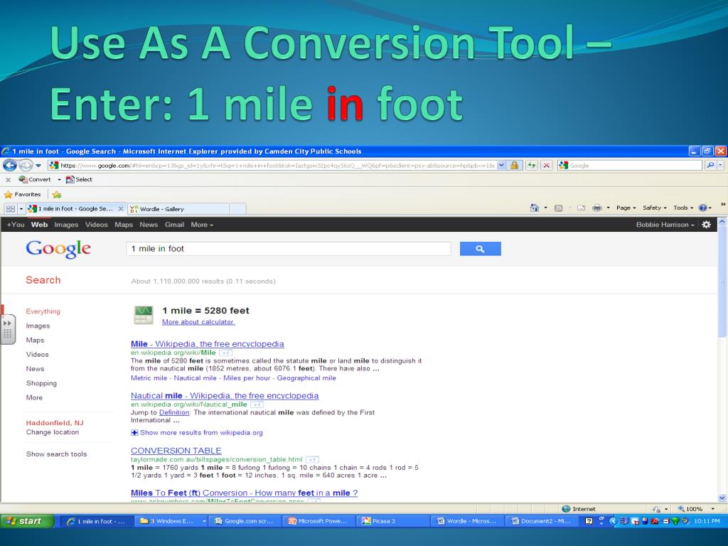Click the address bar URL field

click(x=272, y=165)
